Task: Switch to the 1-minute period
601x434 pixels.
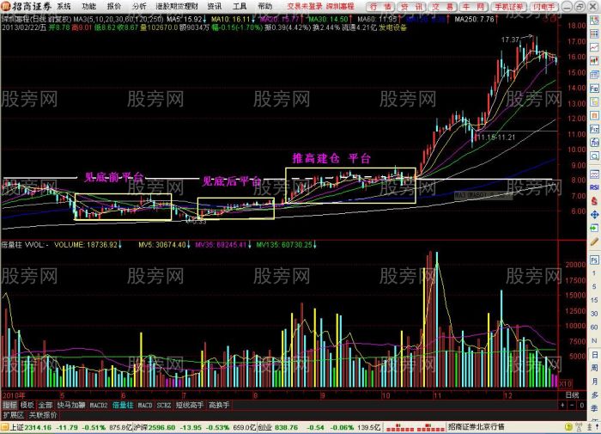Action: 594,273
